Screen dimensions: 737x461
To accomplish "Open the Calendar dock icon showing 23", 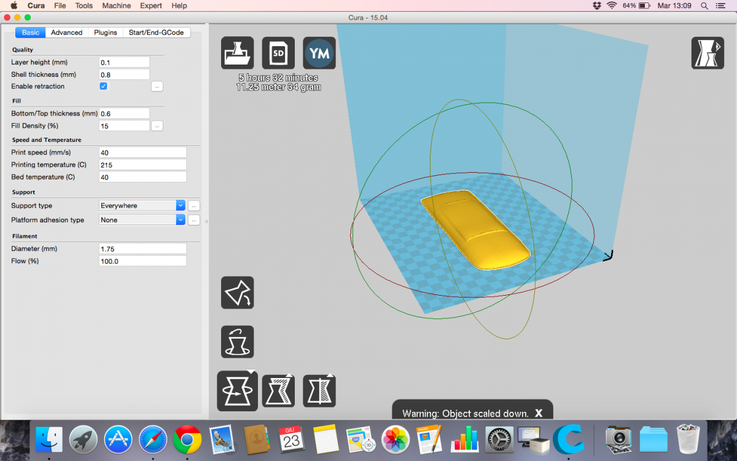I will click(x=292, y=440).
